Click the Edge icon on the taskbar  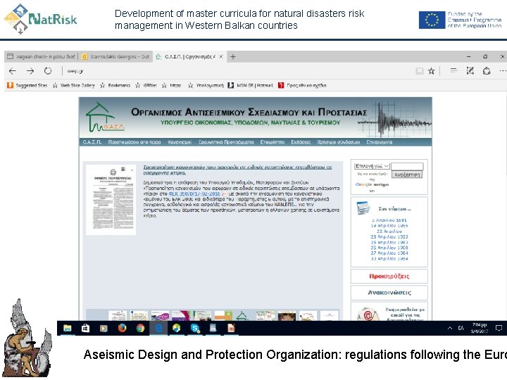click(x=158, y=329)
